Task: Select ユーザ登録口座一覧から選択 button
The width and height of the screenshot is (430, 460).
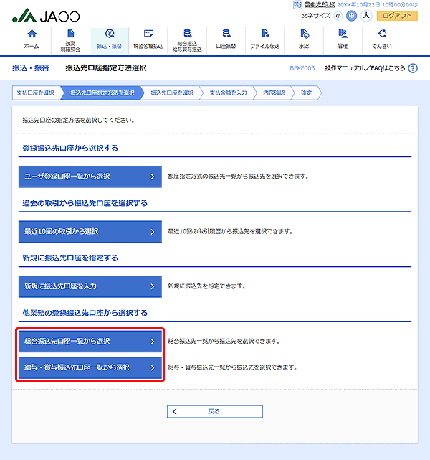Action: point(90,177)
